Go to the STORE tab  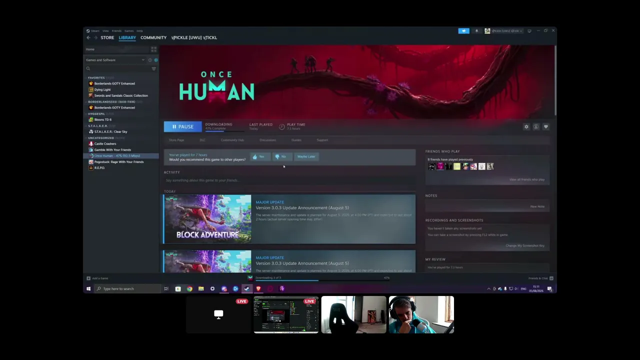tap(107, 37)
